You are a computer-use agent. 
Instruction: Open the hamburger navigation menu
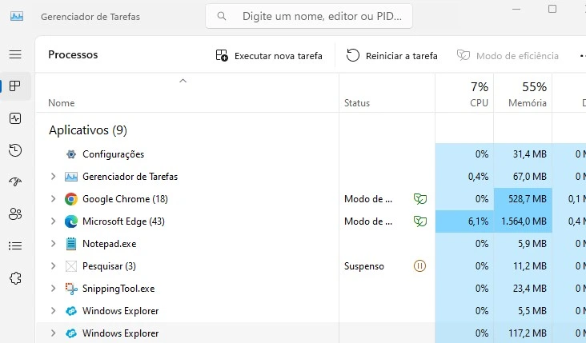[15, 54]
